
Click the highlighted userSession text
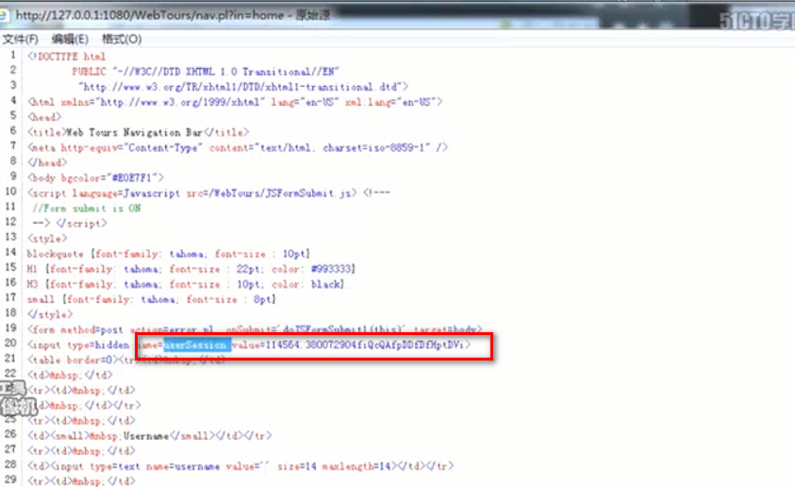(197, 345)
